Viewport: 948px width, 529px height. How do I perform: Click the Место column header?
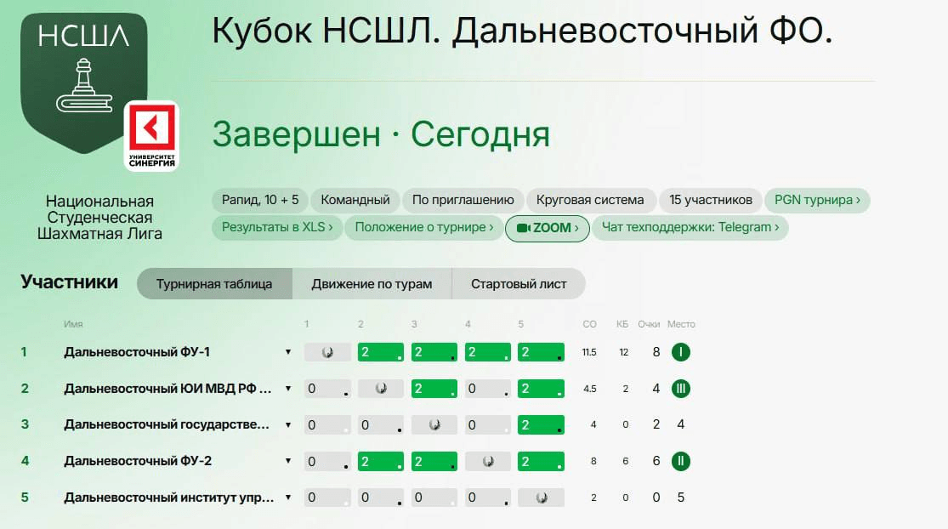(681, 324)
